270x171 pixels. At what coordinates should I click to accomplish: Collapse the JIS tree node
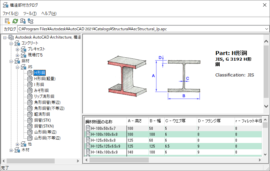coord(17,67)
